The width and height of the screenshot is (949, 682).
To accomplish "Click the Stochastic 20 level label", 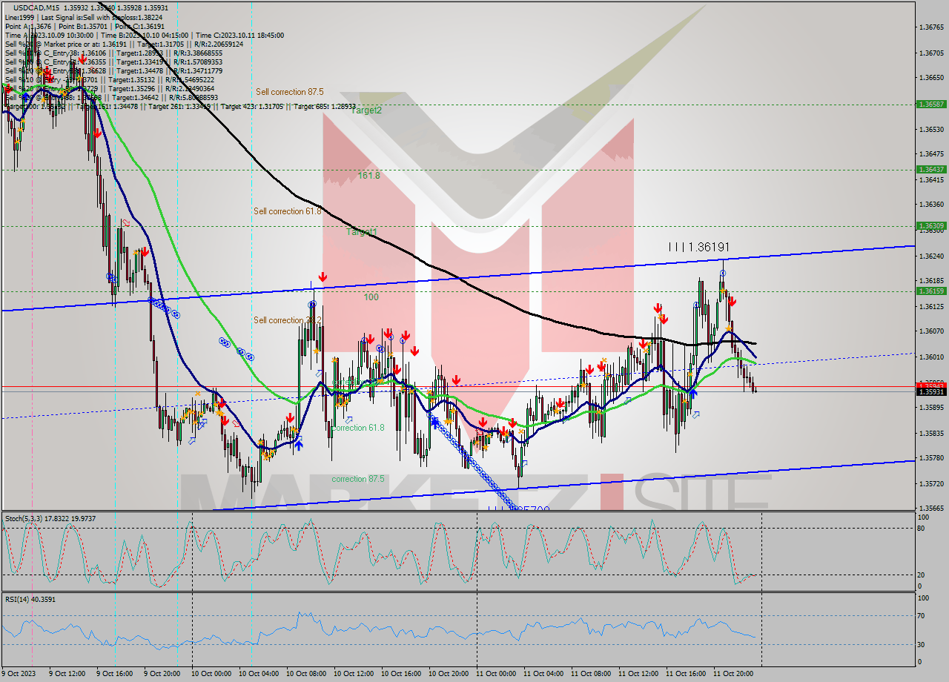I will pos(920,575).
